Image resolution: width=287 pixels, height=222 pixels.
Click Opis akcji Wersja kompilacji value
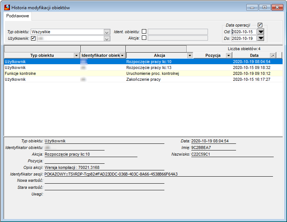tap(72, 167)
